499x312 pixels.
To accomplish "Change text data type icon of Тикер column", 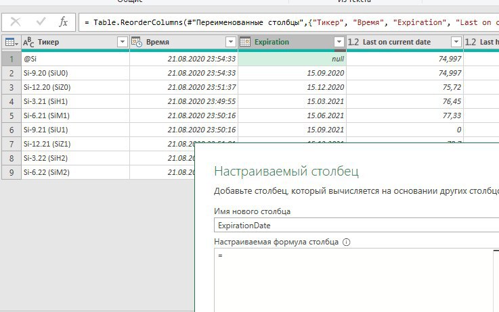I will [28, 42].
